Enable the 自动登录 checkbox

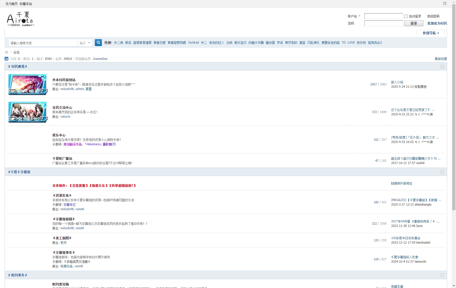coord(406,16)
